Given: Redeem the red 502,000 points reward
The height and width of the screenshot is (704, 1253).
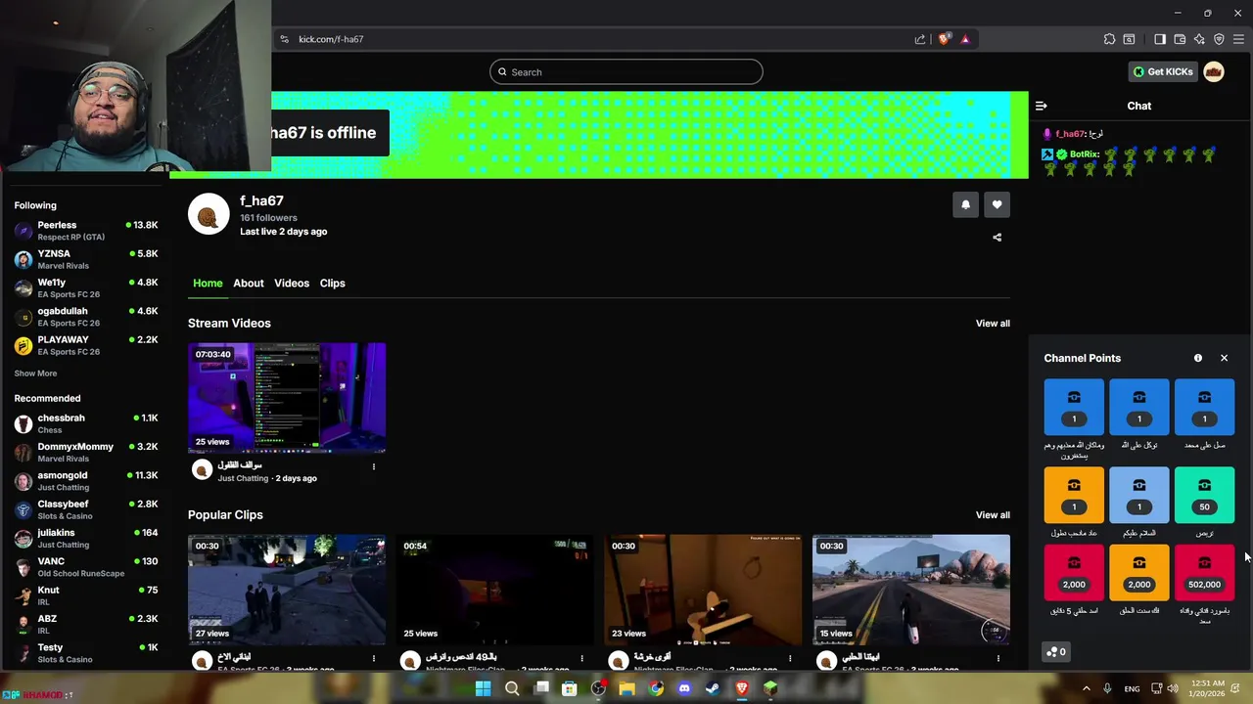Looking at the screenshot, I should pyautogui.click(x=1204, y=572).
